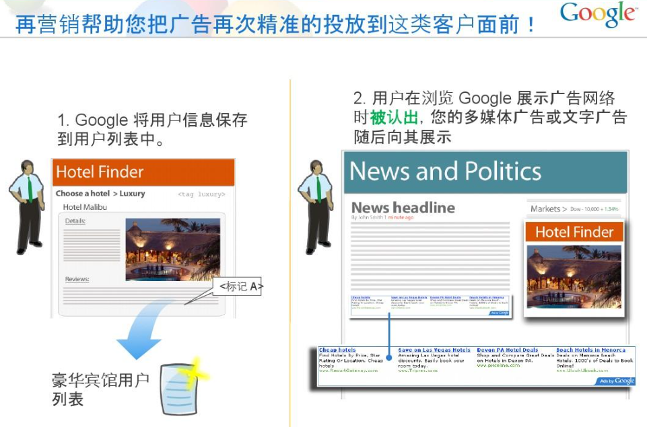Image resolution: width=647 pixels, height=427 pixels.
Task: Click the '豪华宾馆用户列表' label
Action: [x=100, y=389]
